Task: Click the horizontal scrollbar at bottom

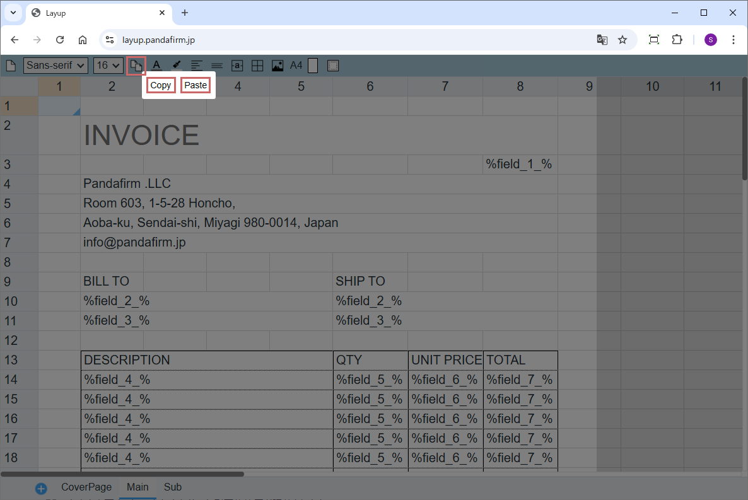Action: [x=122, y=474]
